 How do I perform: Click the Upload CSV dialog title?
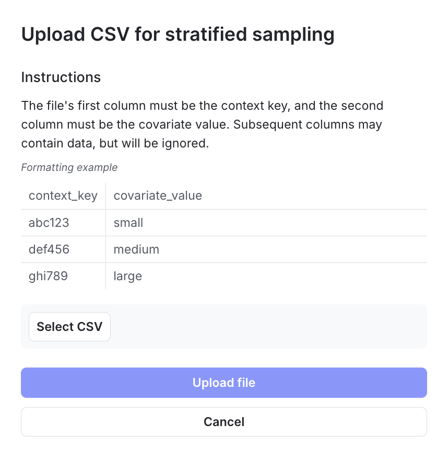(178, 35)
